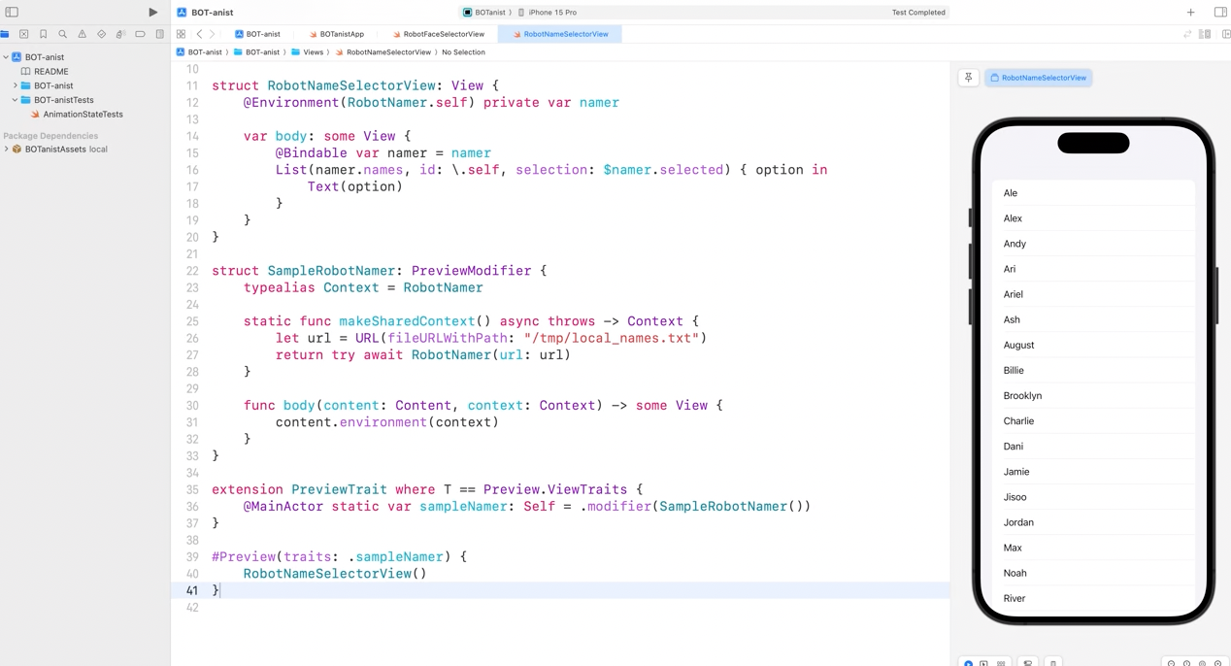Open the preview device picker
Image resolution: width=1231 pixels, height=666 pixels.
1052,663
